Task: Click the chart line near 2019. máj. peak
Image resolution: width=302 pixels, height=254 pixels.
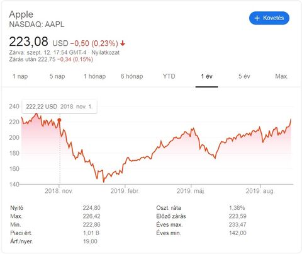Action: tap(193, 129)
